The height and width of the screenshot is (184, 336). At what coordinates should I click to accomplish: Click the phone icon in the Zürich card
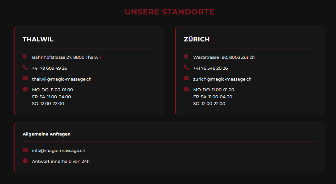pyautogui.click(x=186, y=67)
